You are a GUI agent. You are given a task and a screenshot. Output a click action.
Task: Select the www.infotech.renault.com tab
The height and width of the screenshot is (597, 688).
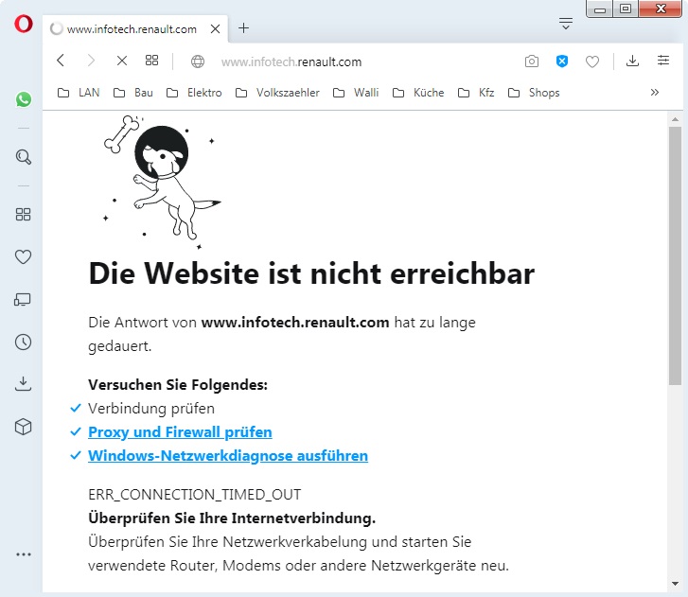pos(135,29)
